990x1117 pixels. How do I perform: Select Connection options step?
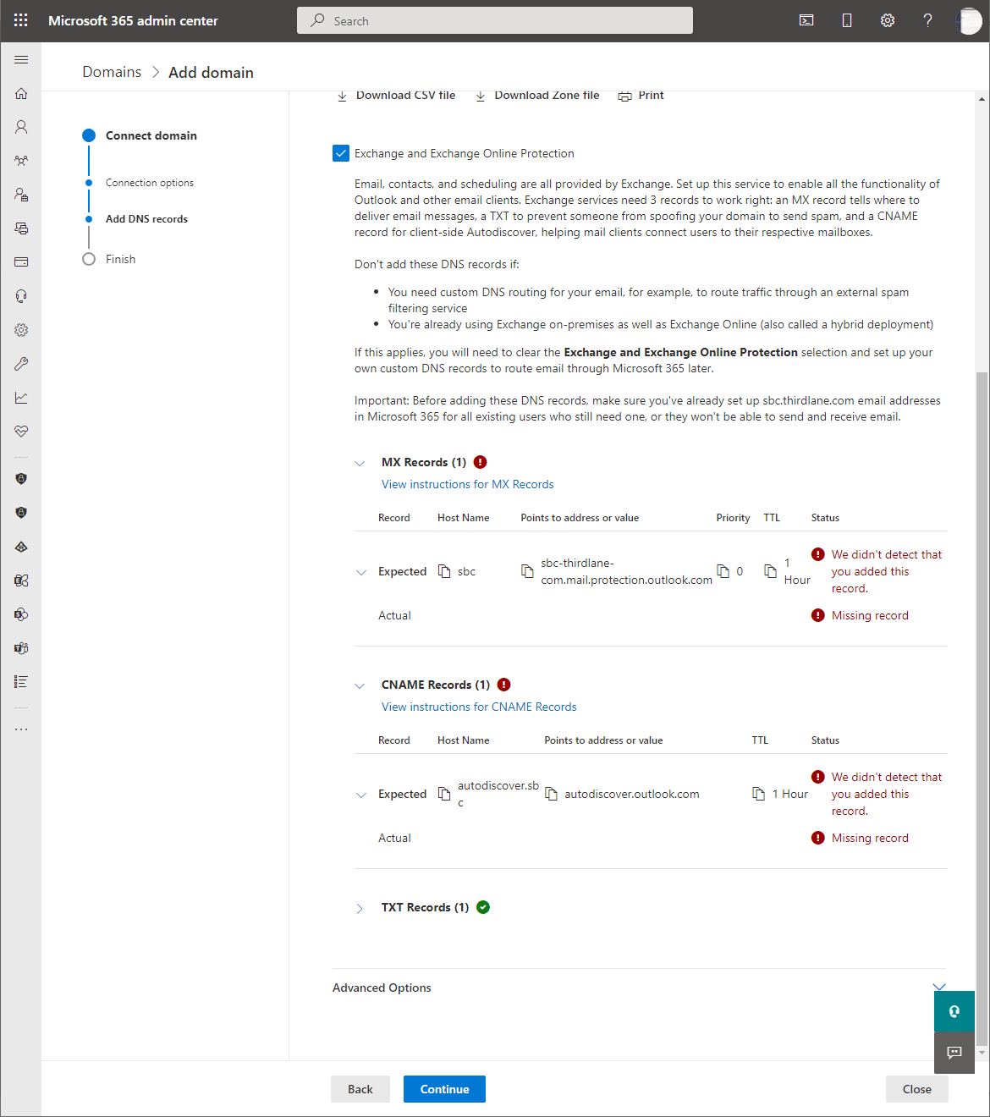149,183
